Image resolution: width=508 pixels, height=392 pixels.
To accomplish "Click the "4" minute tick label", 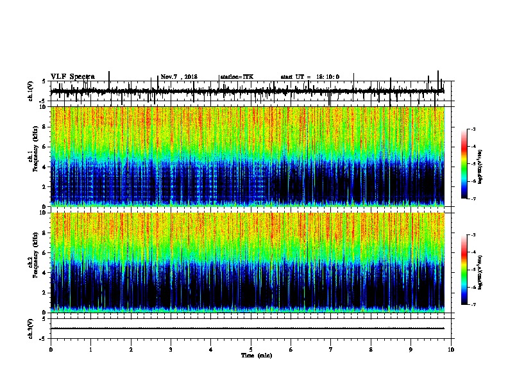I will [211, 350].
